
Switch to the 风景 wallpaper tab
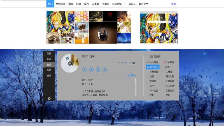click(x=78, y=4)
